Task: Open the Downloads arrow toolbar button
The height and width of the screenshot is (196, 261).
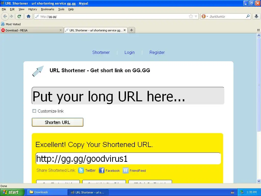Action: click(x=256, y=16)
